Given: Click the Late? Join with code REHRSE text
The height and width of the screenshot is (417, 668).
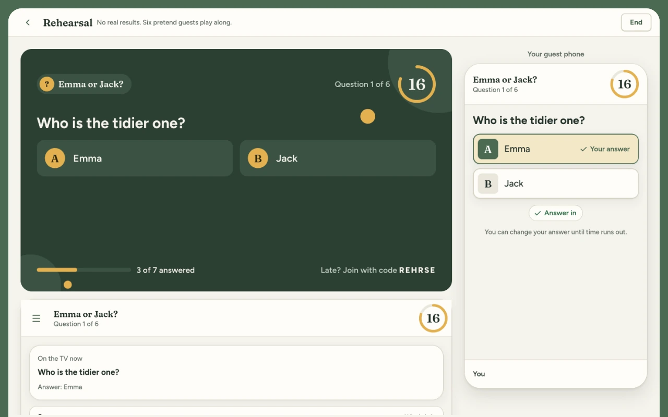Looking at the screenshot, I should coord(378,270).
